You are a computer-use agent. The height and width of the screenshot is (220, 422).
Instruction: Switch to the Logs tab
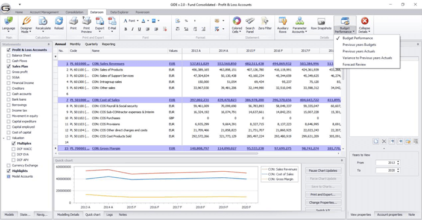(x=109, y=215)
